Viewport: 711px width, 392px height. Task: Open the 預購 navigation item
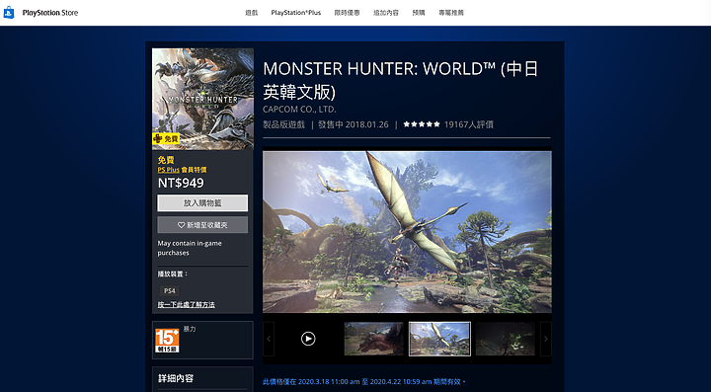coord(419,13)
